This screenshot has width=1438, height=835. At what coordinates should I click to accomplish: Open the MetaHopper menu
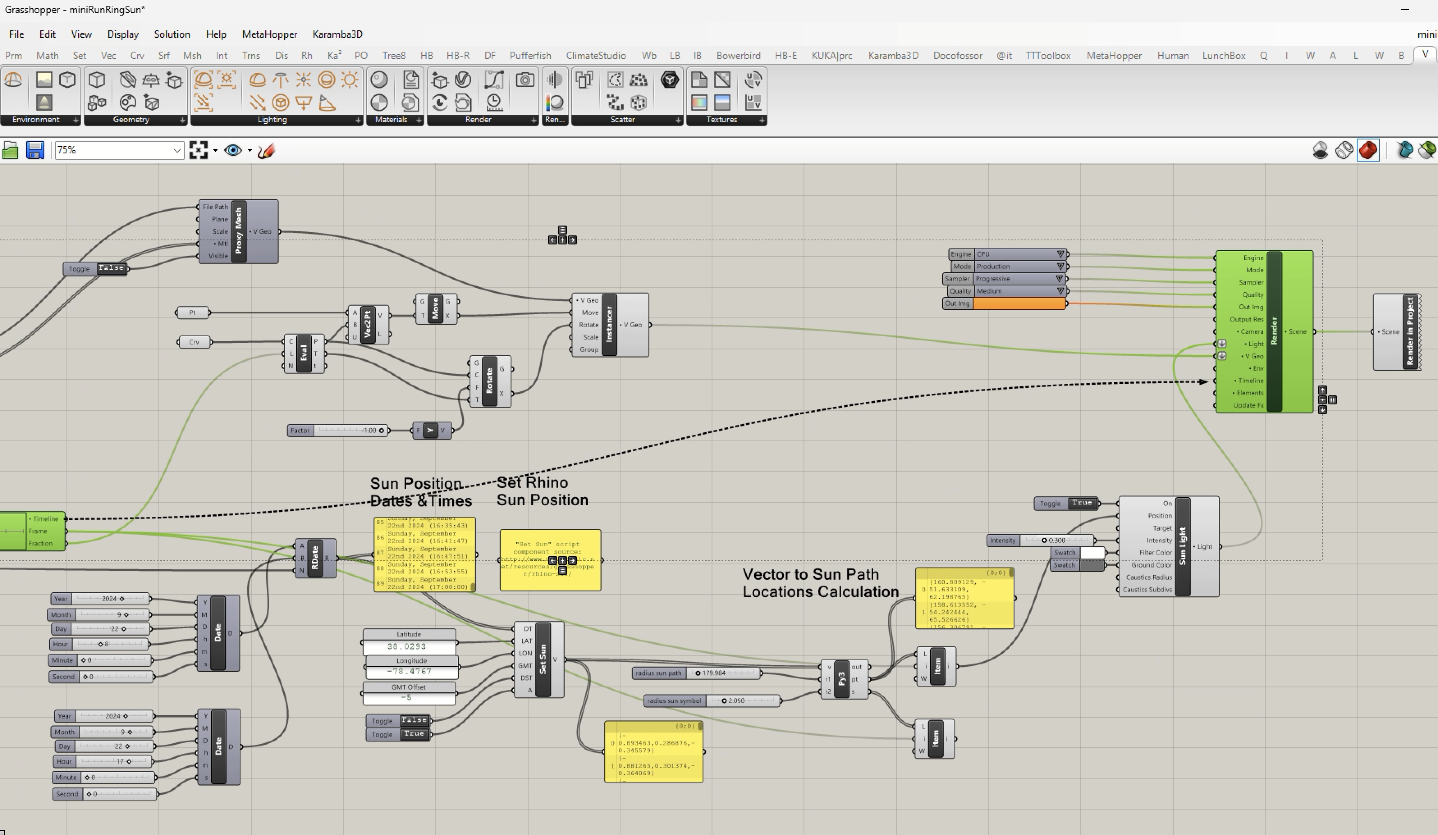coord(269,34)
